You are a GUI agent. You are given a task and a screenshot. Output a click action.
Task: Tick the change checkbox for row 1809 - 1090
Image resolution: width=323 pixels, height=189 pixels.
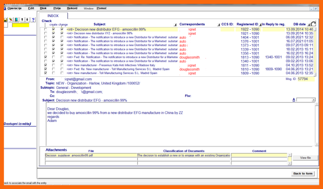(x=62, y=73)
